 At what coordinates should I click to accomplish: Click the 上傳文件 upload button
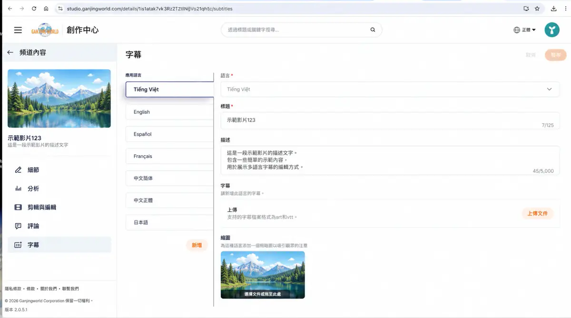tap(538, 213)
